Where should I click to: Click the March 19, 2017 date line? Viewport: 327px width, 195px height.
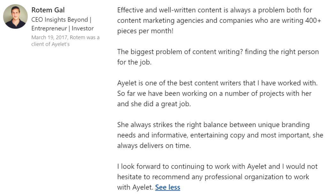pyautogui.click(x=65, y=38)
